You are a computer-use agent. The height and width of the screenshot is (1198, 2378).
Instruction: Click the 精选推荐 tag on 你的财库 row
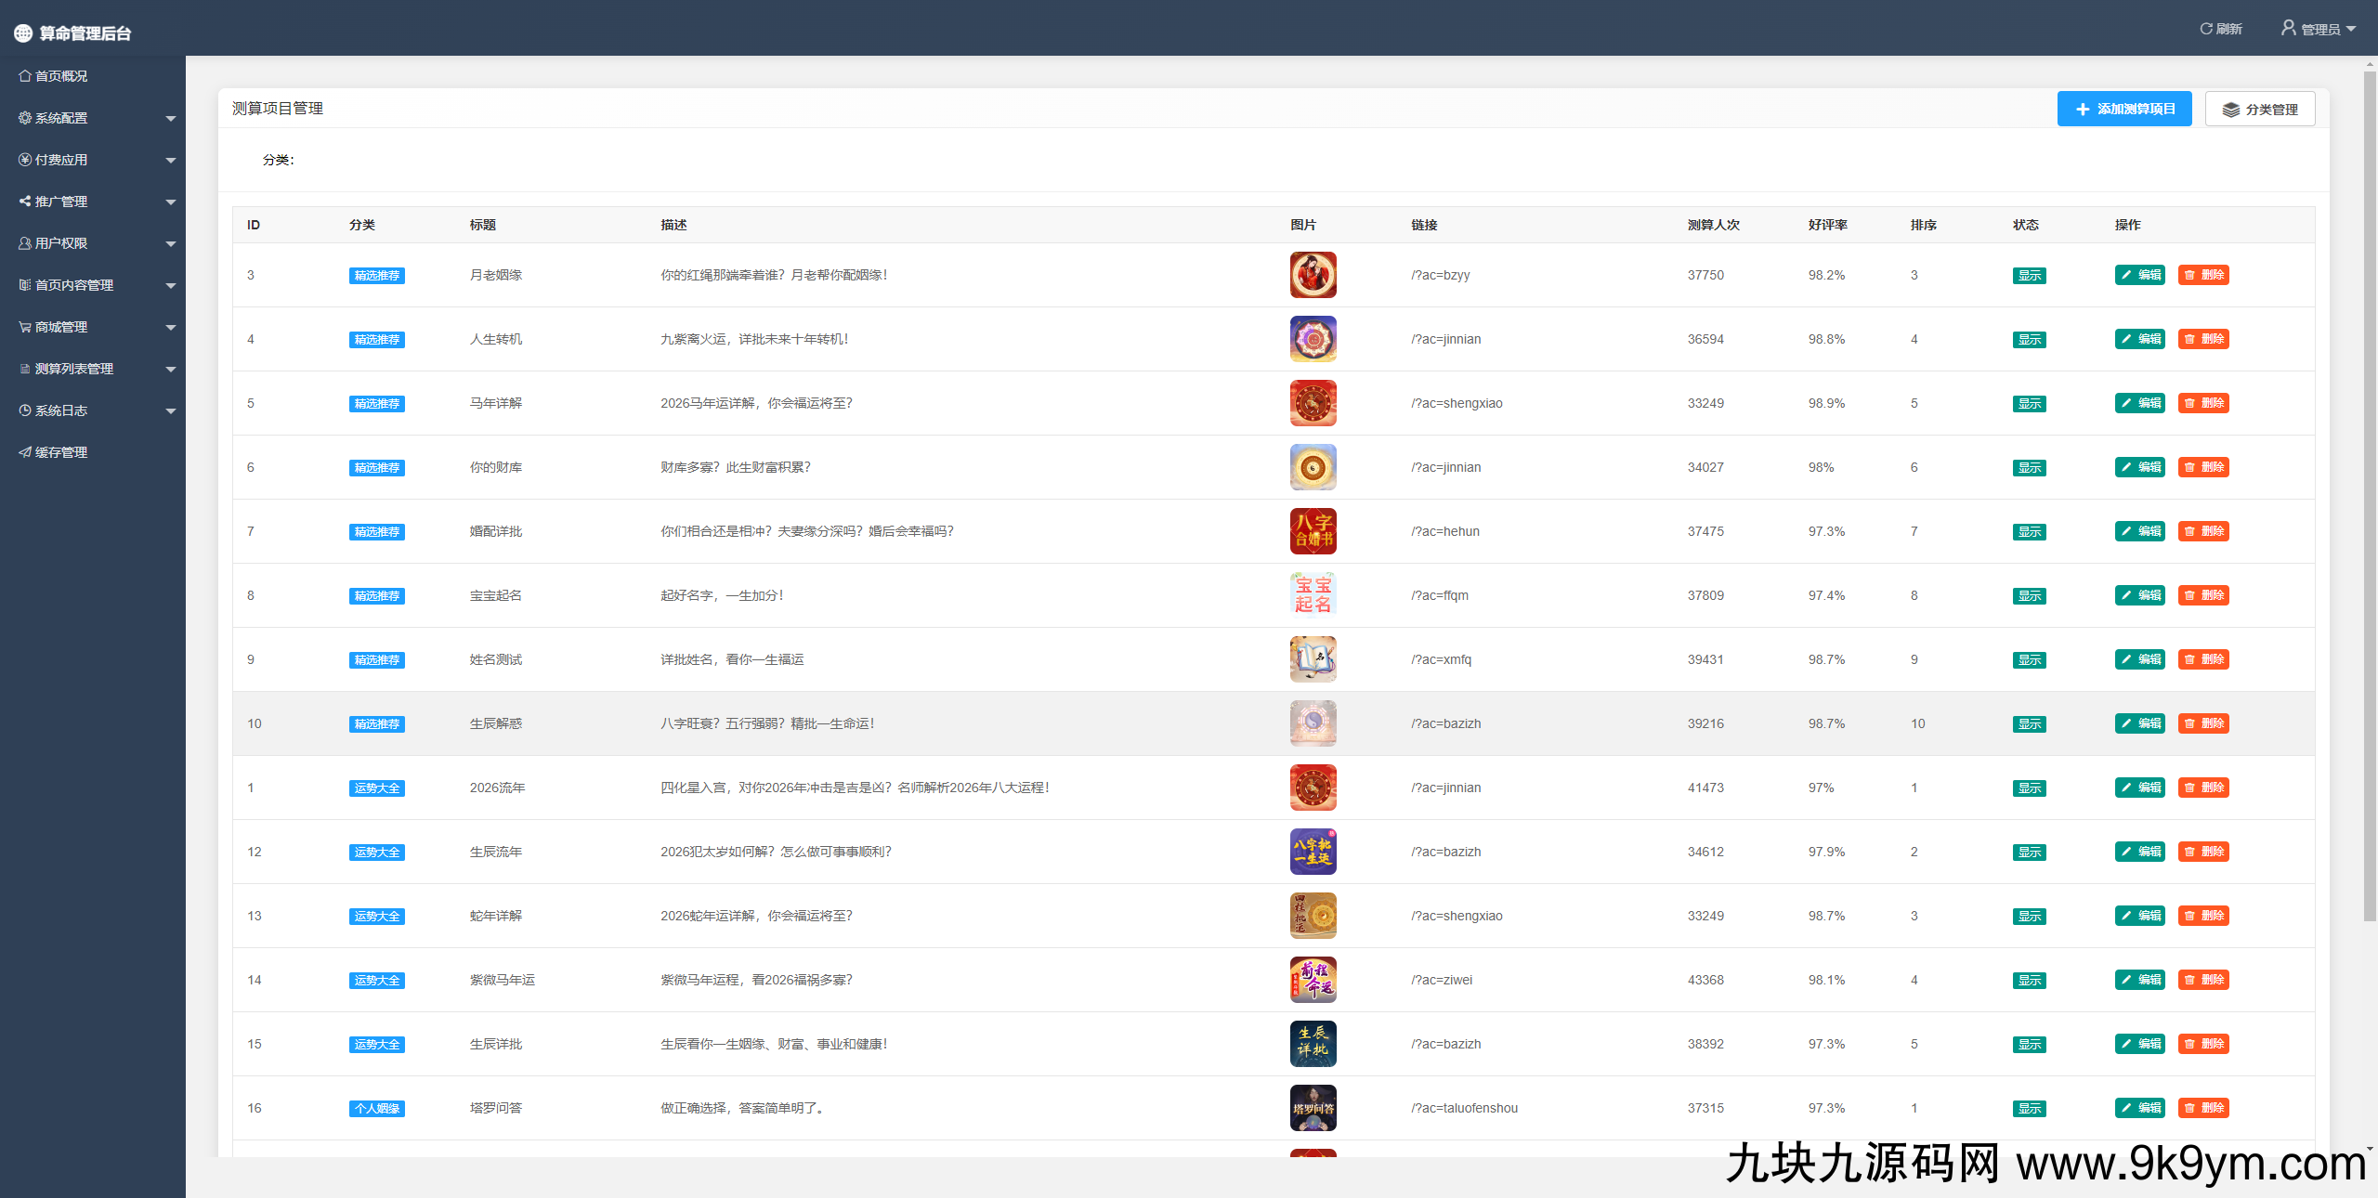coord(376,468)
